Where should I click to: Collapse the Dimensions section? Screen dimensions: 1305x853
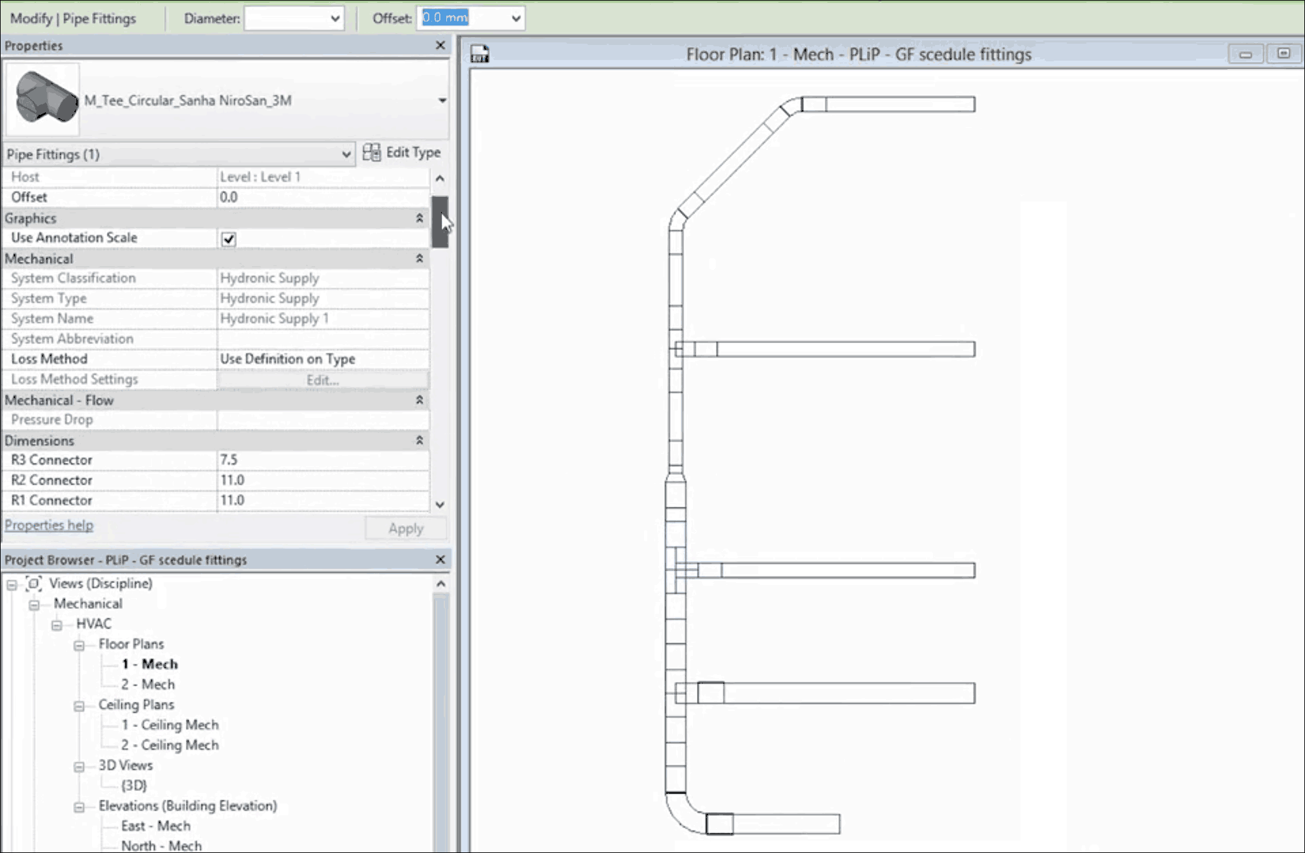pyautogui.click(x=420, y=440)
